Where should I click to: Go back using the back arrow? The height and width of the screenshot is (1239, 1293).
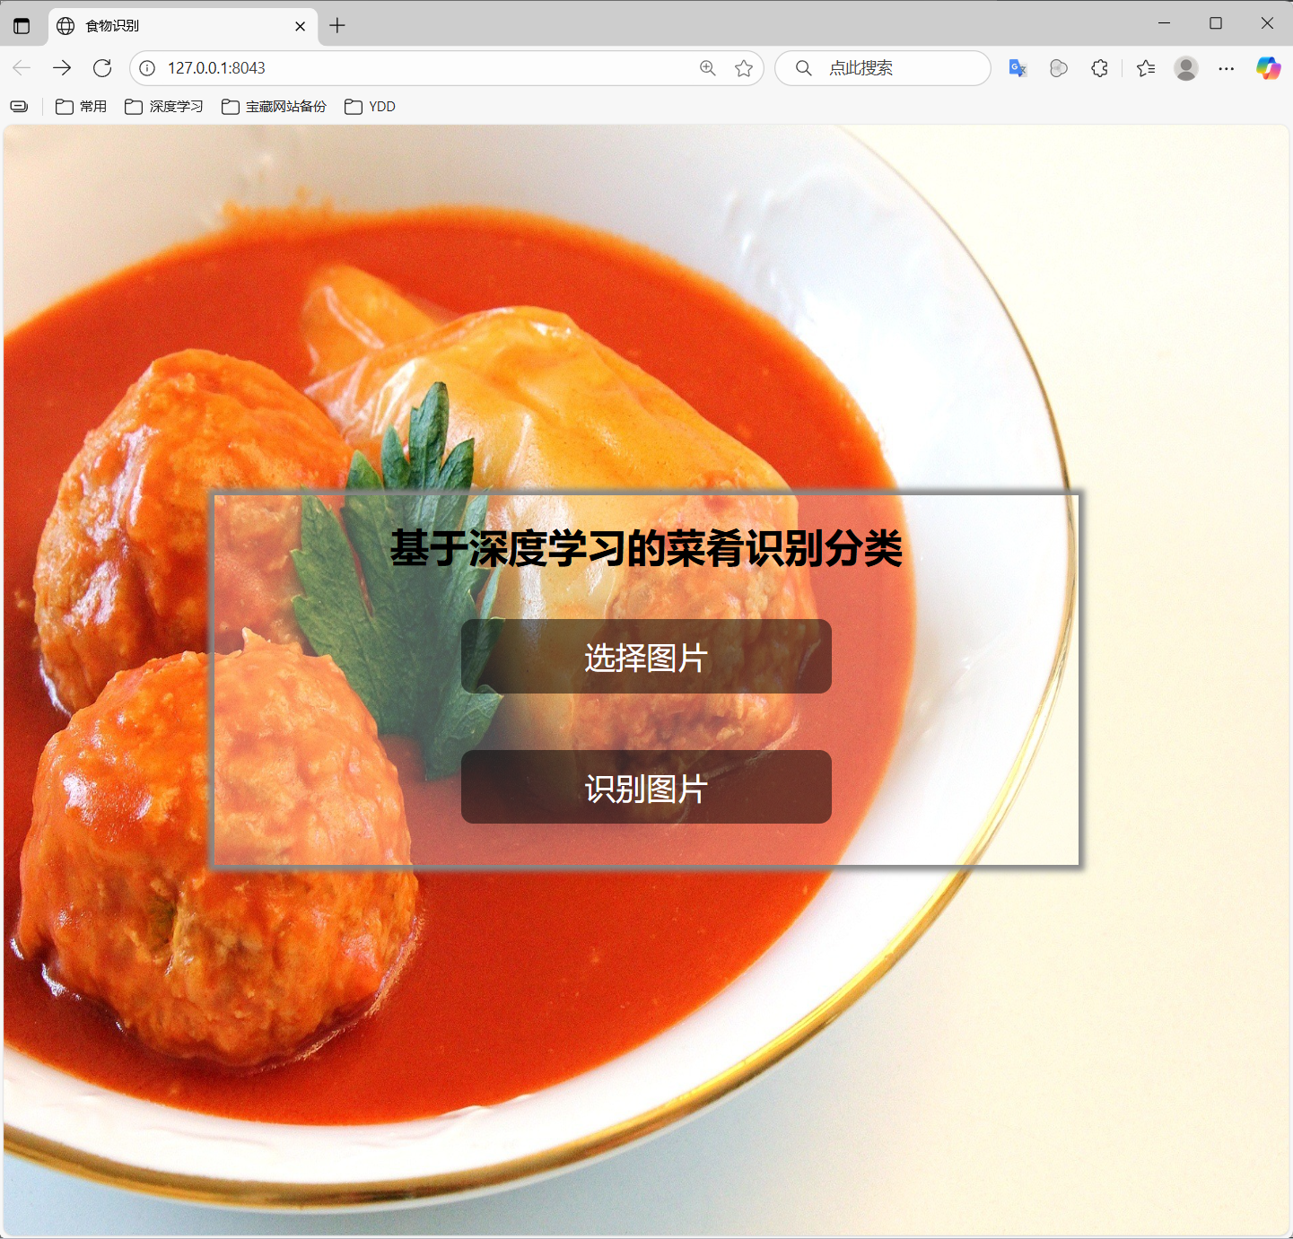point(22,68)
